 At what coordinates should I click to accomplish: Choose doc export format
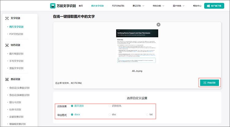point(112,114)
